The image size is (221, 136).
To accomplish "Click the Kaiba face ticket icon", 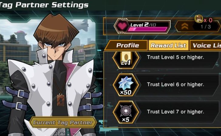I will [x=199, y=19].
